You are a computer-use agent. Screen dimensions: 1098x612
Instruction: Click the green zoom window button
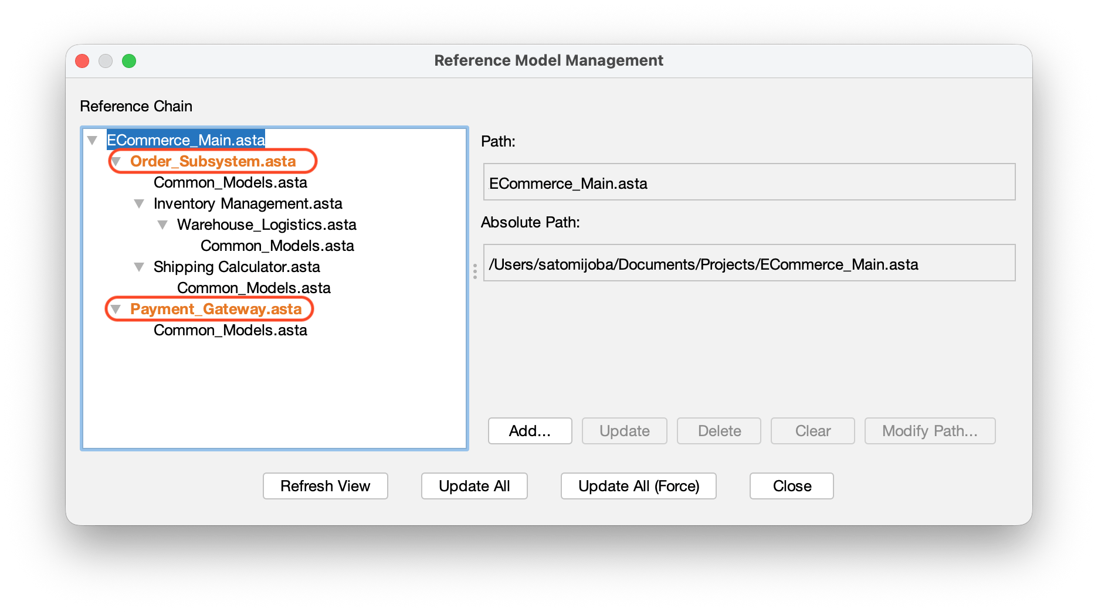point(129,61)
